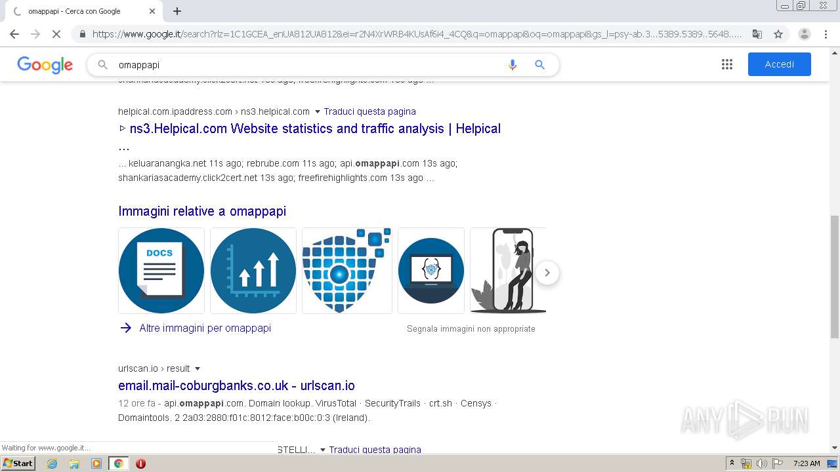Show hidden tray icons arrow
This screenshot has height=472, width=840.
(x=732, y=463)
